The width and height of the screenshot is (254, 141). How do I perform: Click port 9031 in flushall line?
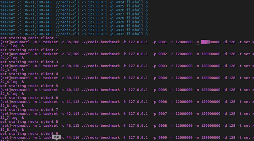[120, 30]
